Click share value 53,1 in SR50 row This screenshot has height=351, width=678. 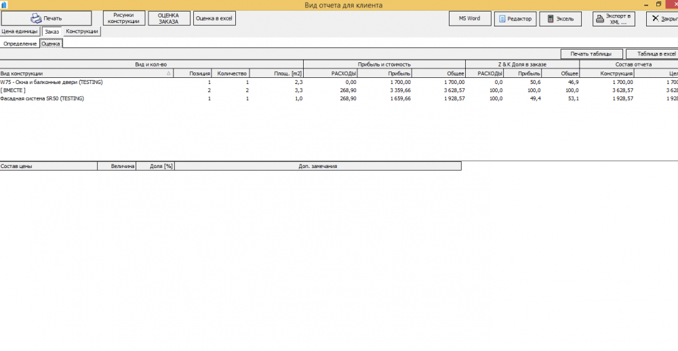(x=572, y=98)
